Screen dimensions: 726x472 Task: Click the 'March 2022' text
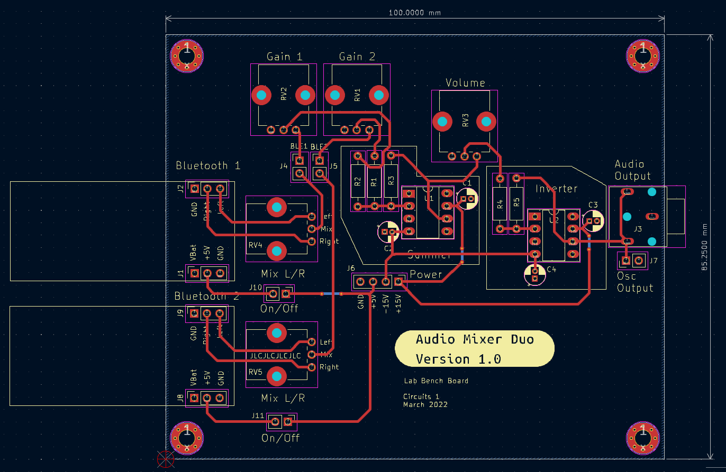[425, 405]
